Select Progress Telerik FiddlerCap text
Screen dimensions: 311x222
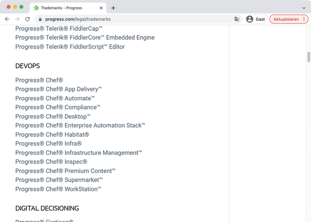coord(59,28)
